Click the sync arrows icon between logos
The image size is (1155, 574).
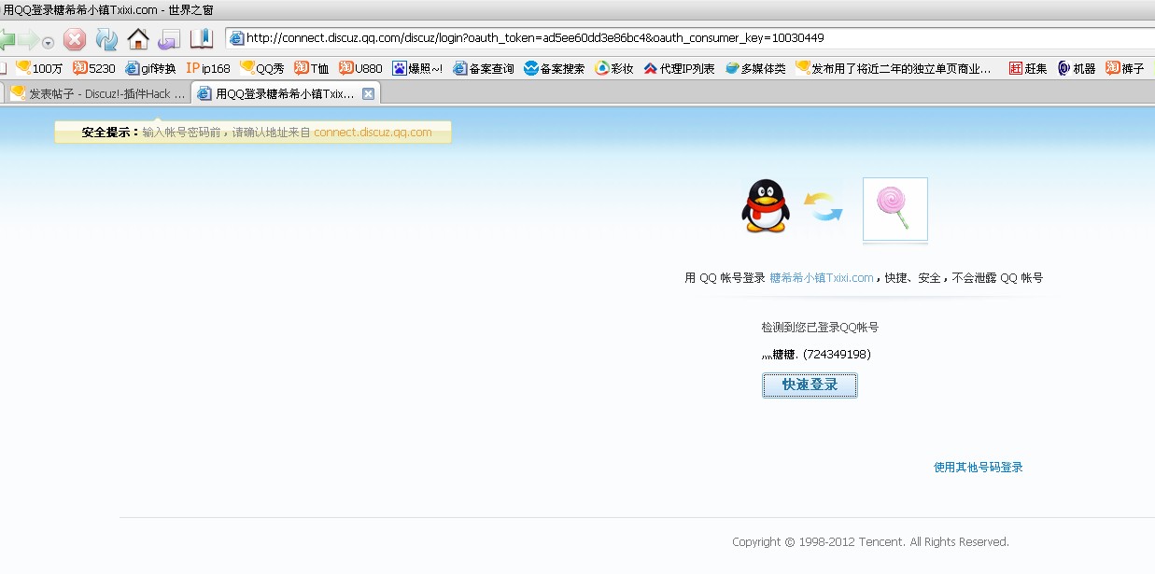pyautogui.click(x=824, y=207)
